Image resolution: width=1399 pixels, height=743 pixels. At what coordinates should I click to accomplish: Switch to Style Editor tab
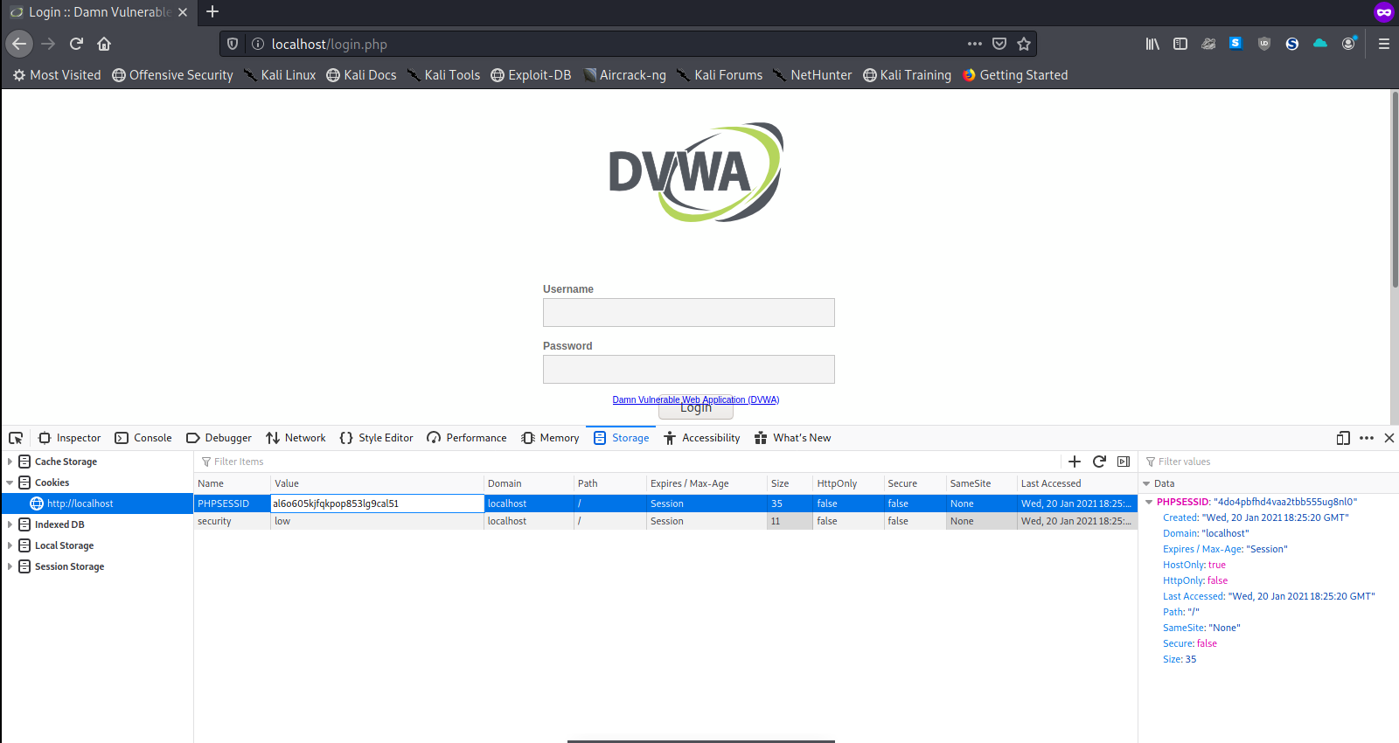pos(376,438)
